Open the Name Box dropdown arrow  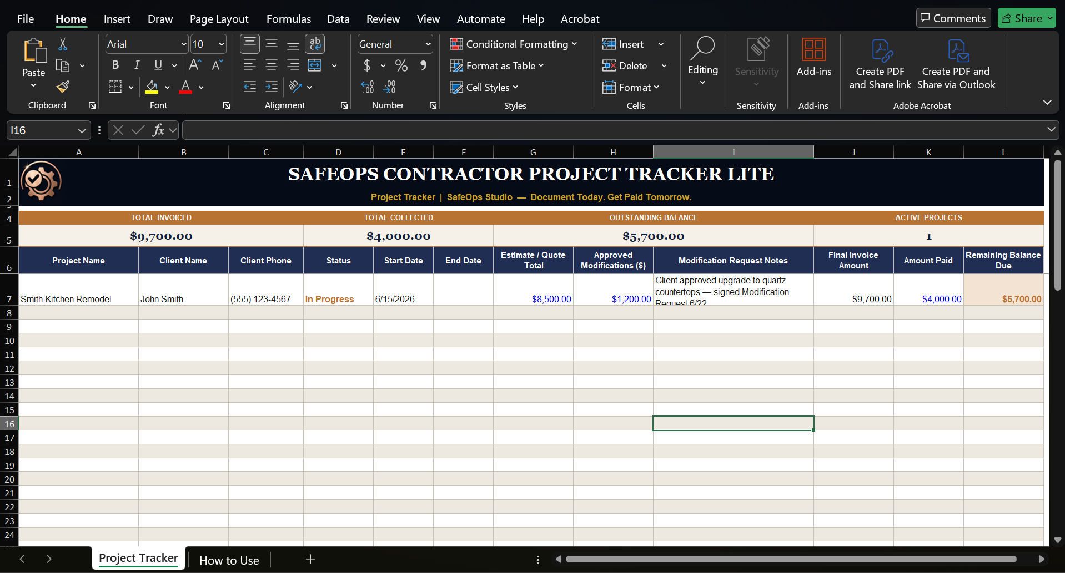point(82,130)
